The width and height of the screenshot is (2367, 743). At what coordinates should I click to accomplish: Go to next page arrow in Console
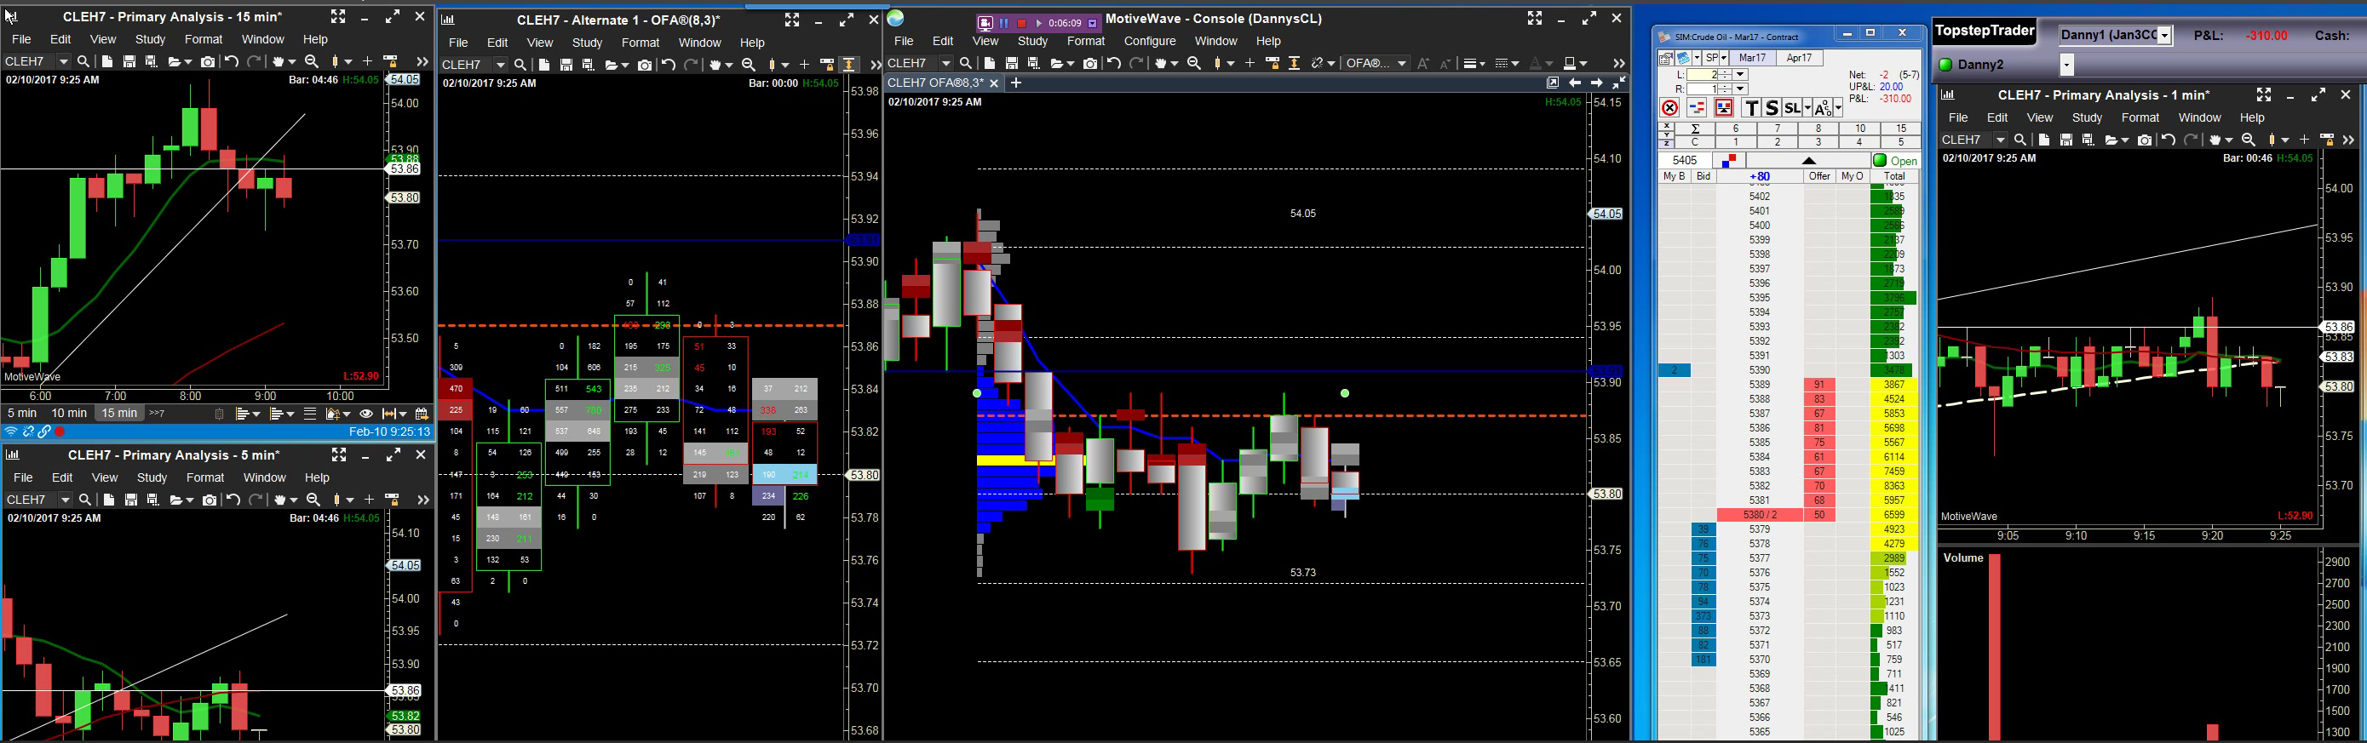[1597, 83]
